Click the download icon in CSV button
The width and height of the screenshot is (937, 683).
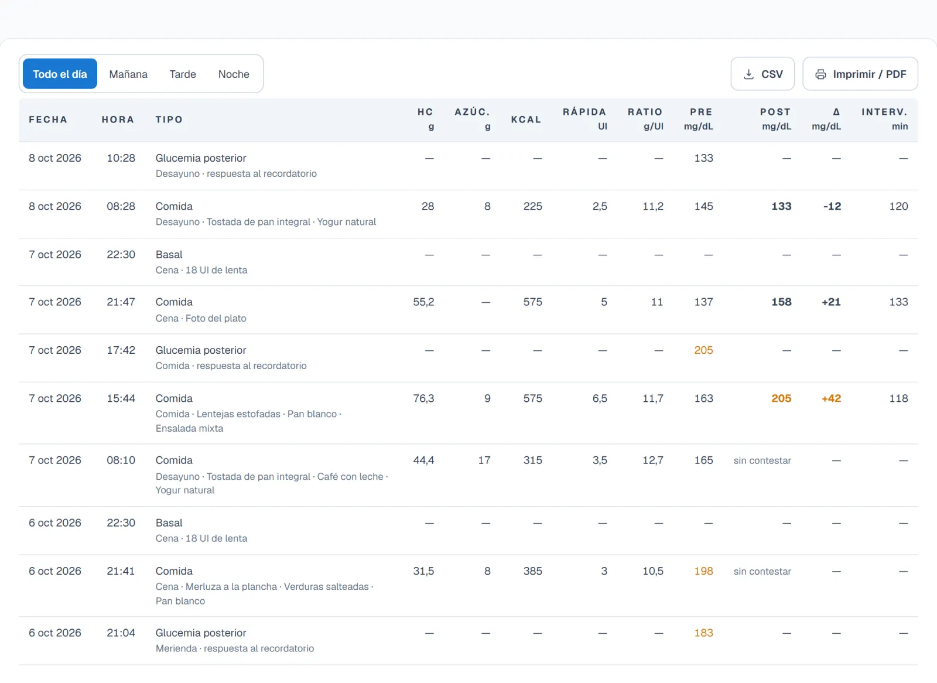(x=748, y=74)
